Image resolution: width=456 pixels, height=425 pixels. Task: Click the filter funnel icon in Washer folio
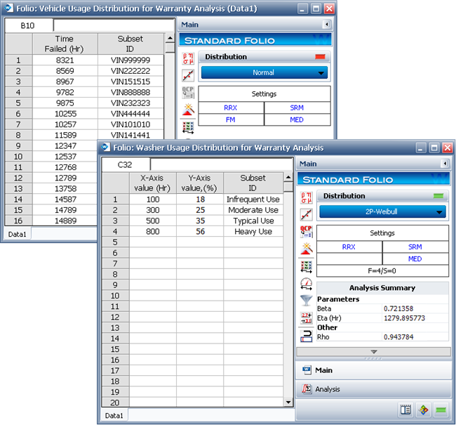tap(306, 301)
